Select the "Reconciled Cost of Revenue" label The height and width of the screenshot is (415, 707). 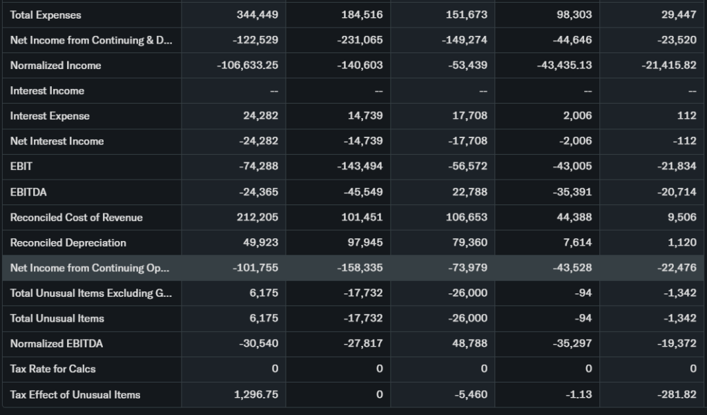[x=76, y=218]
